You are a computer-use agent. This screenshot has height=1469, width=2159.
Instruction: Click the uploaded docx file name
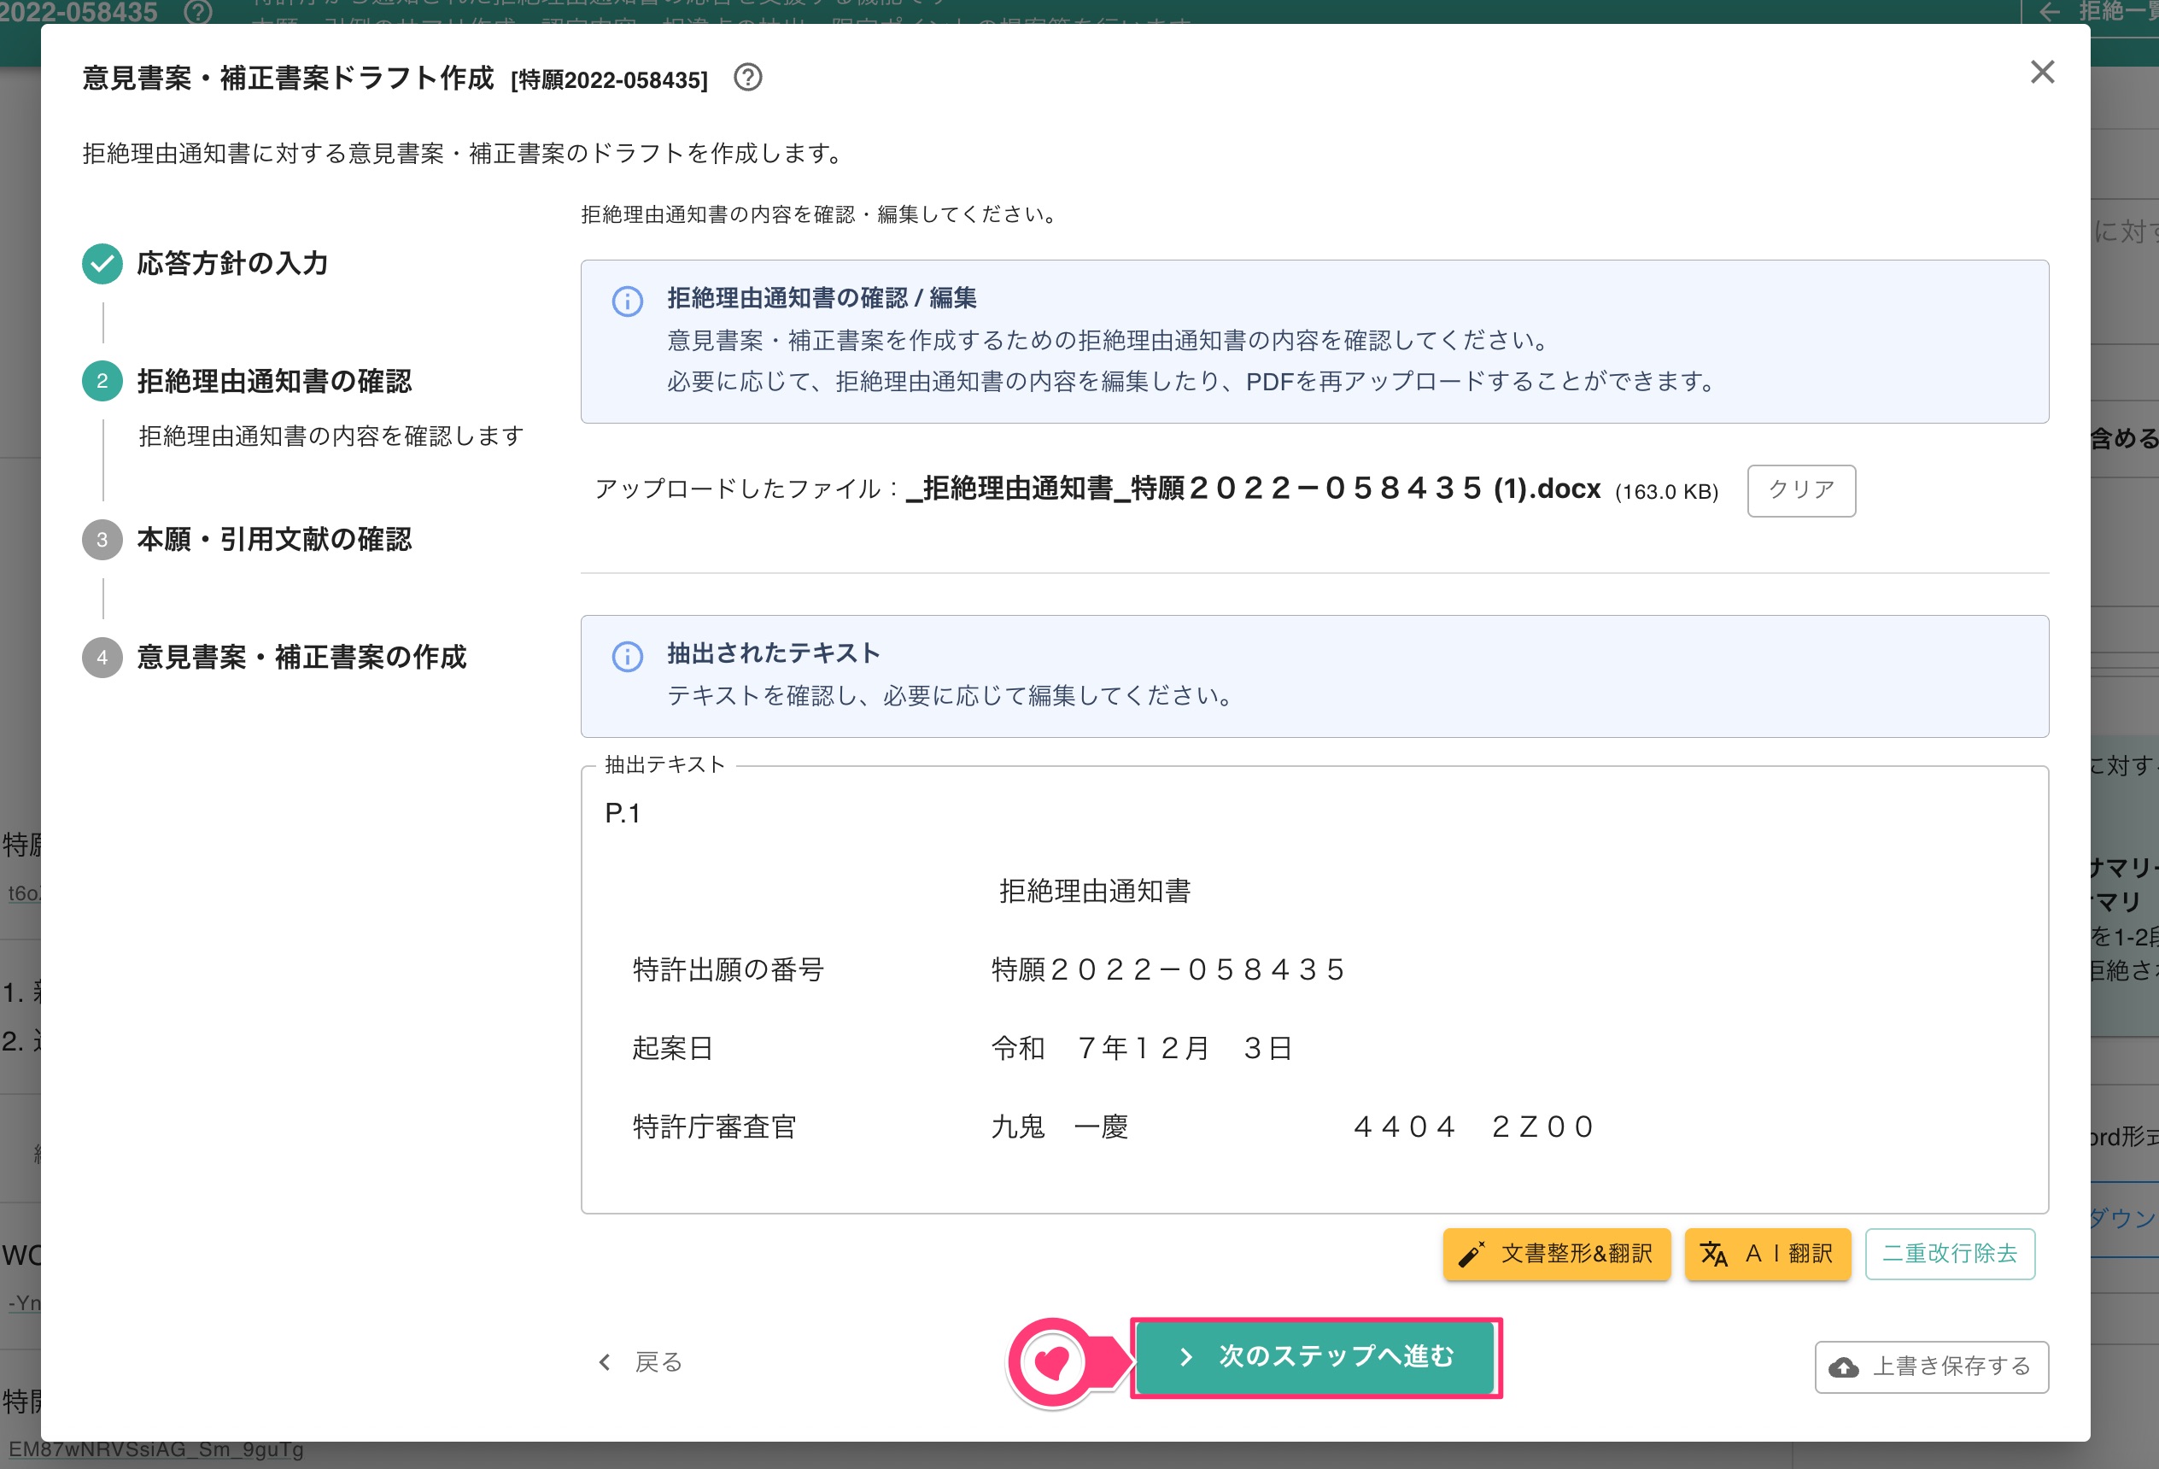point(1253,489)
